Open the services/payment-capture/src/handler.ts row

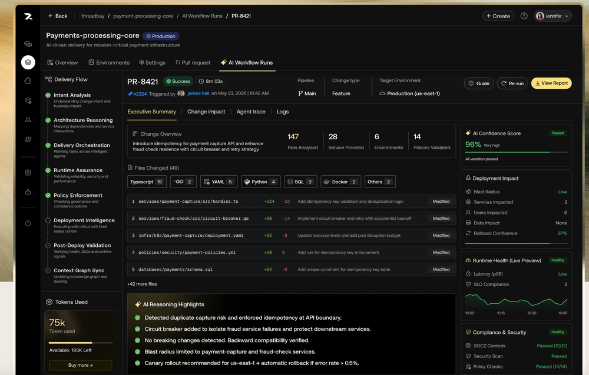[292, 202]
